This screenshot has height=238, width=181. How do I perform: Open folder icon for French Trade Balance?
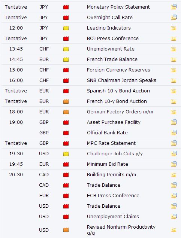174,59
